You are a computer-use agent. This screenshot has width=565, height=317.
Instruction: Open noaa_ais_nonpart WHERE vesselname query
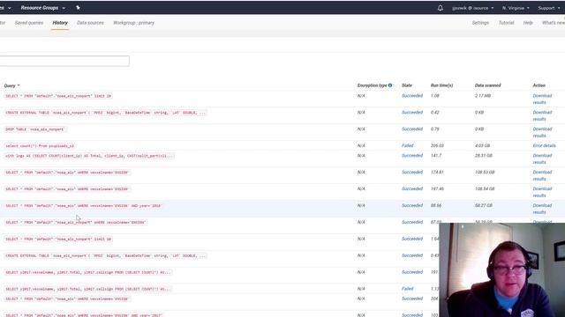(x=75, y=222)
